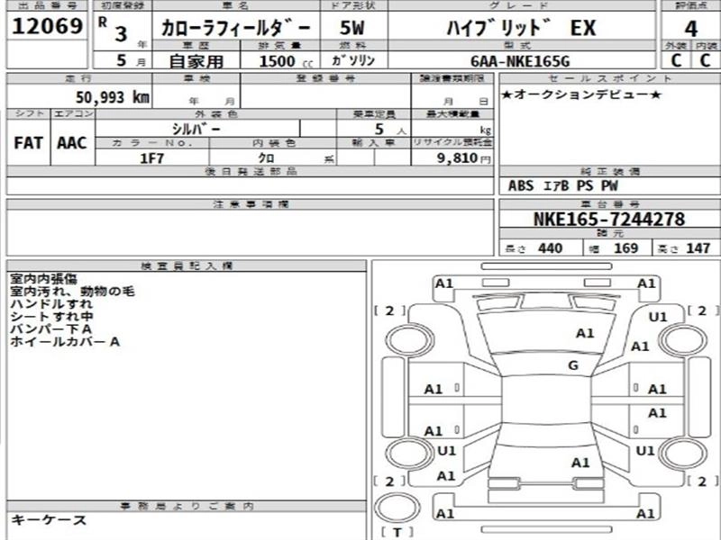Select the 注意事項欄 section header

[x=251, y=204]
